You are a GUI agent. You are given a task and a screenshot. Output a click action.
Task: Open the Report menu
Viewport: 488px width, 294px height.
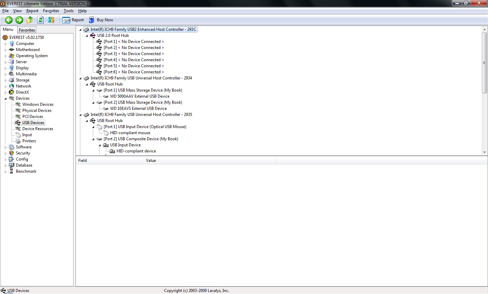[32, 11]
